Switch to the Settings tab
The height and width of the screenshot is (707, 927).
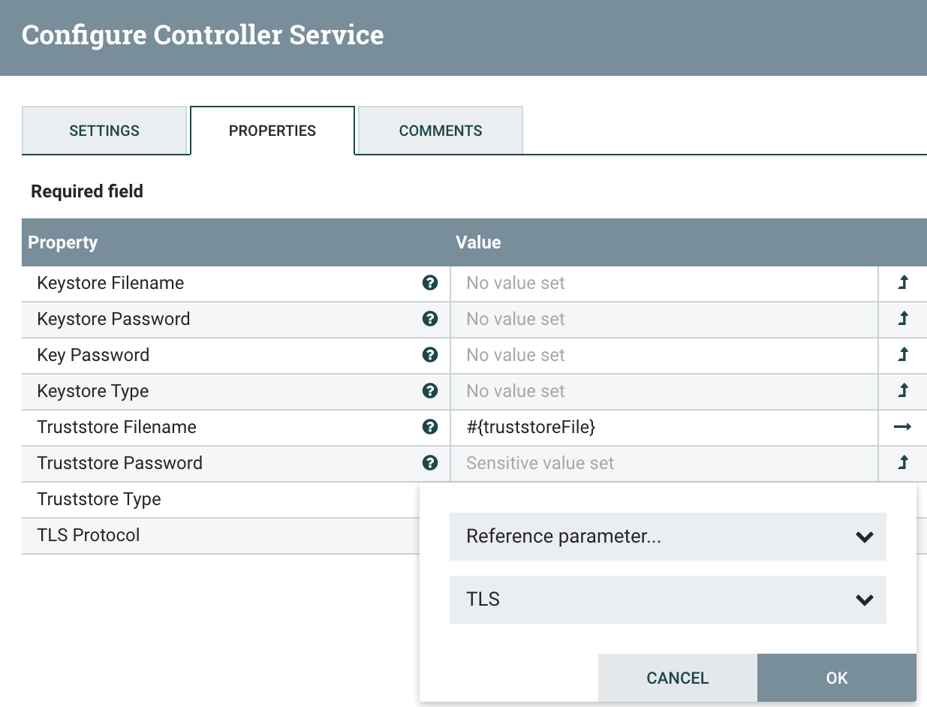[104, 131]
